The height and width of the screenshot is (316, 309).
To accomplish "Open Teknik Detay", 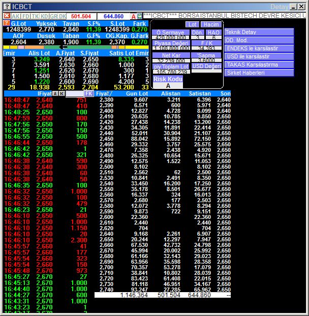I will coord(259,32).
